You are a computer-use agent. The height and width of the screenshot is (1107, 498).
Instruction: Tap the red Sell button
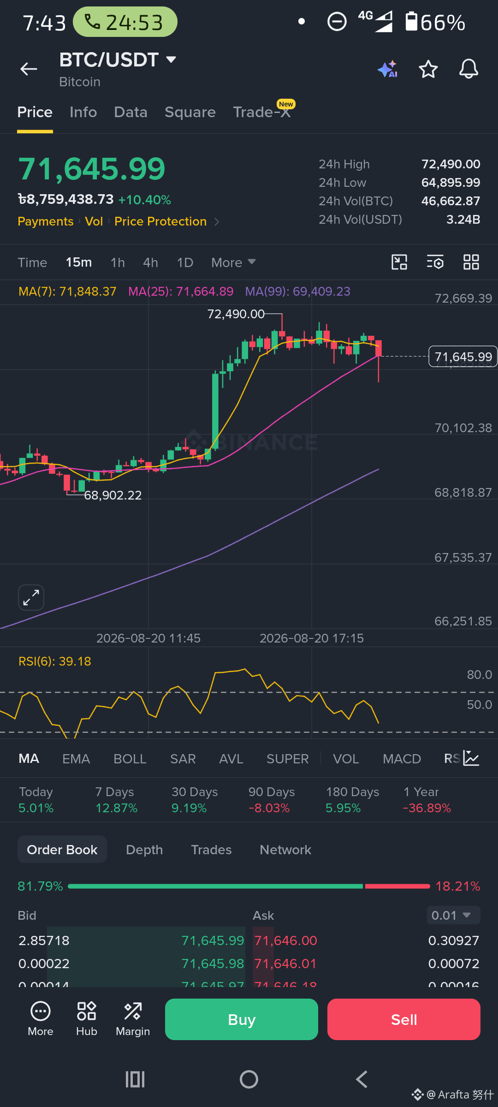tap(404, 1019)
